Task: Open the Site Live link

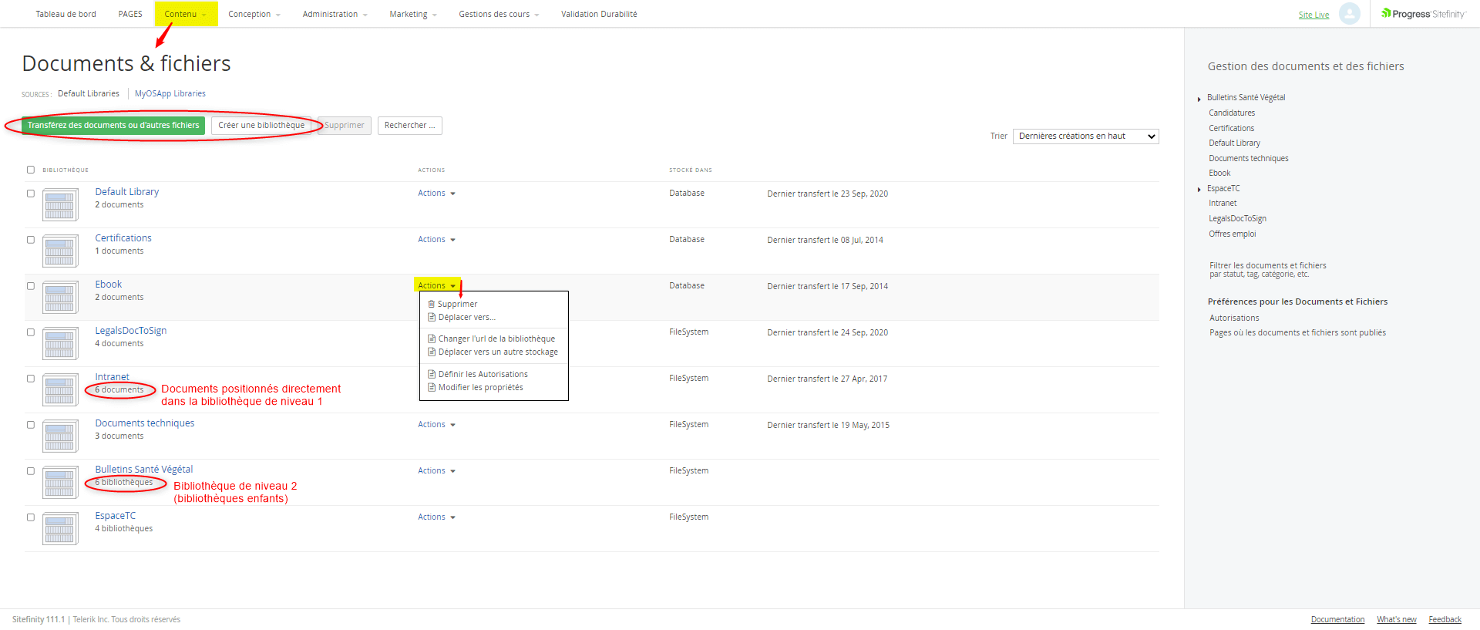Action: pyautogui.click(x=1313, y=15)
